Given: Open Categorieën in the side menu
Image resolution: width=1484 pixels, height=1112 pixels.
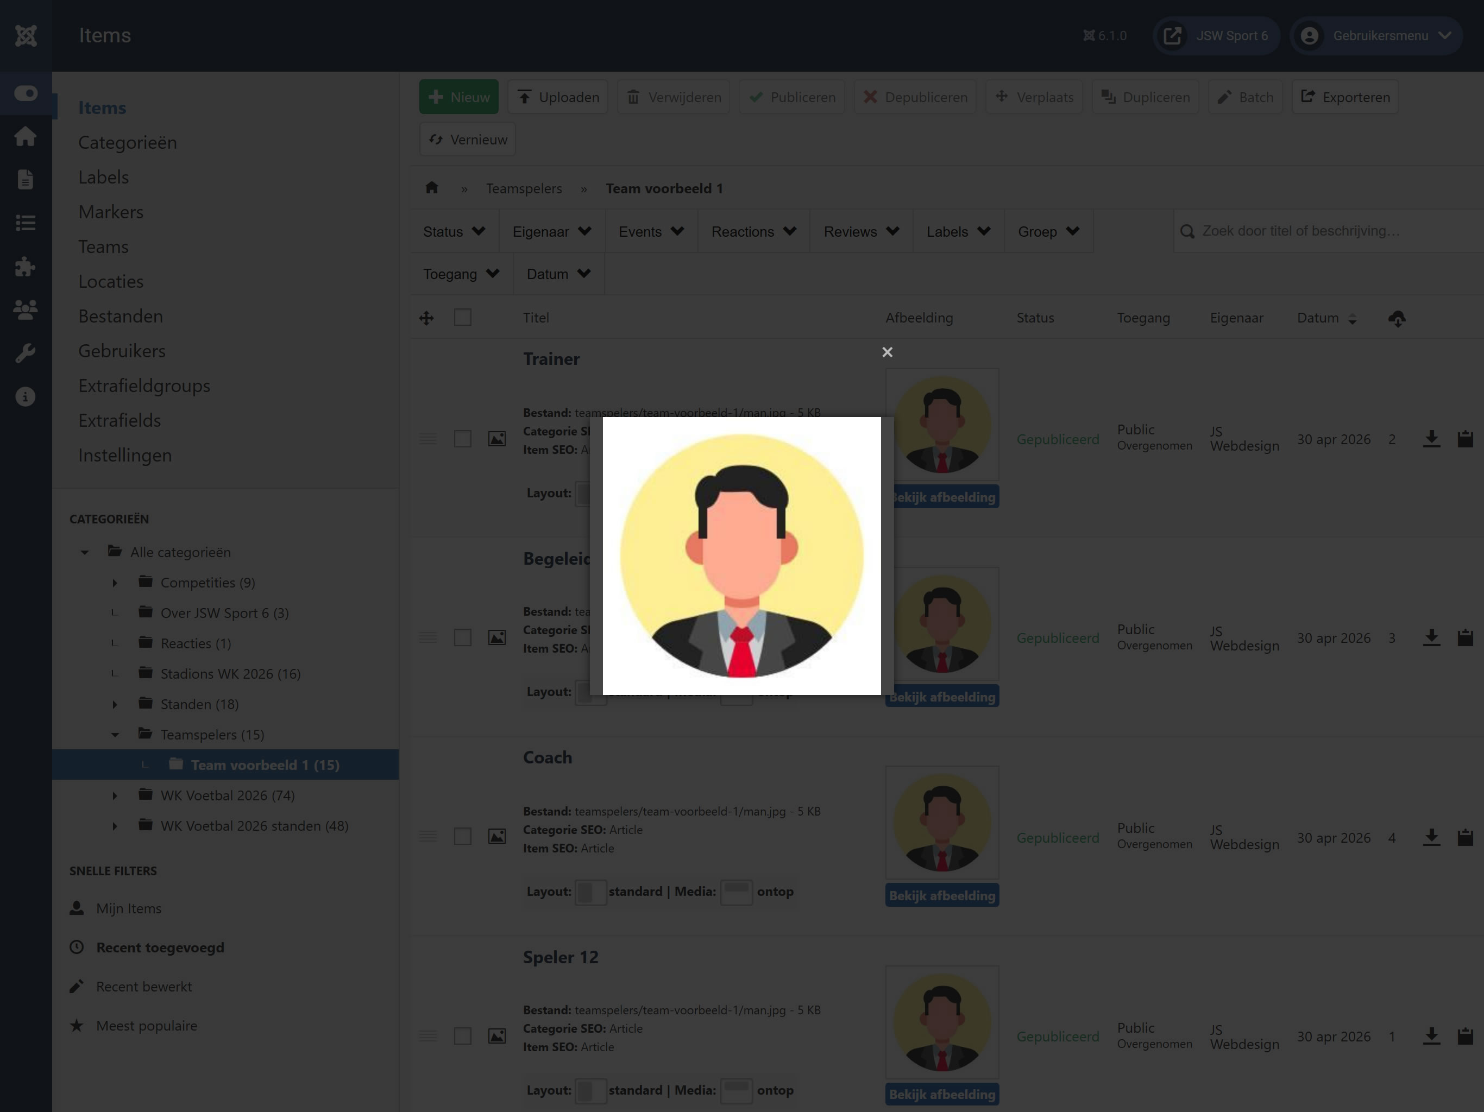Looking at the screenshot, I should 128,142.
